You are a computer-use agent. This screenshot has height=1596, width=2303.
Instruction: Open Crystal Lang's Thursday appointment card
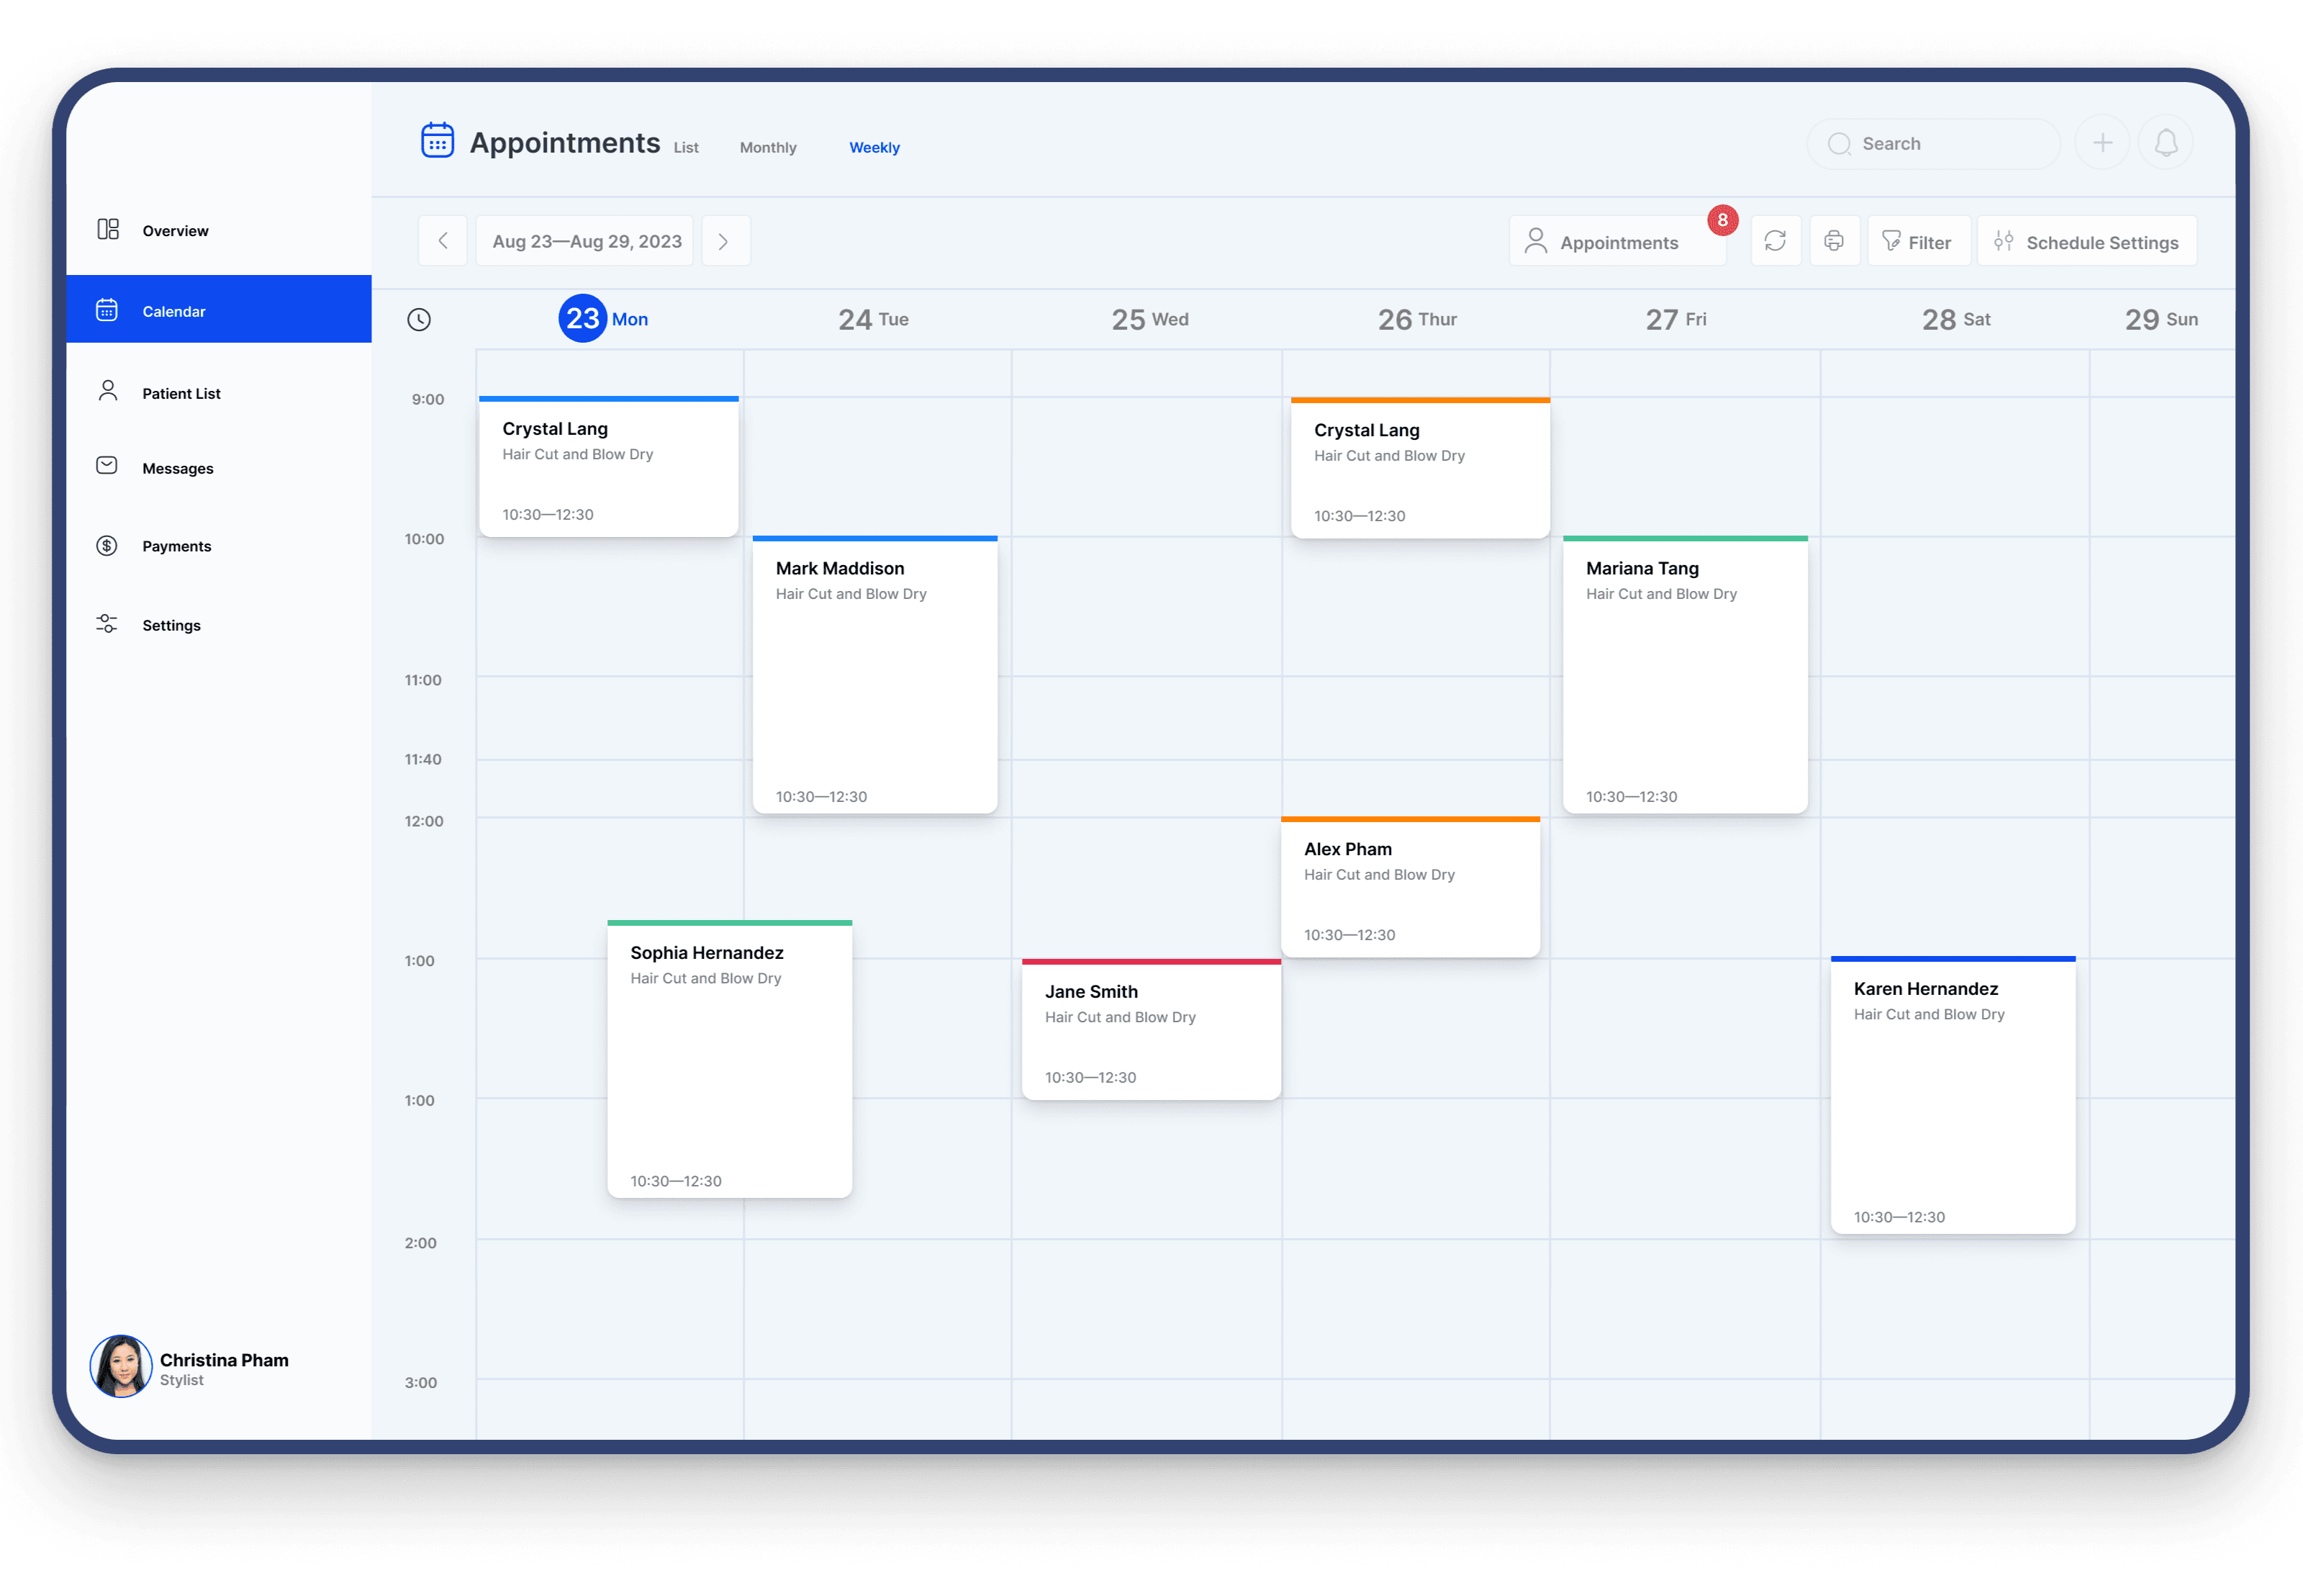coord(1421,468)
